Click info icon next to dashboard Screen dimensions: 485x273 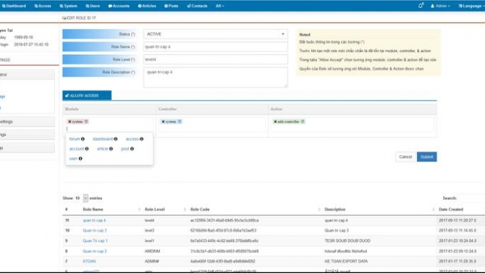(x=115, y=139)
